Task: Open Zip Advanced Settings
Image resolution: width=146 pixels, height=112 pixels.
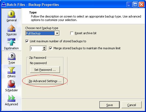Action: (x=45, y=81)
